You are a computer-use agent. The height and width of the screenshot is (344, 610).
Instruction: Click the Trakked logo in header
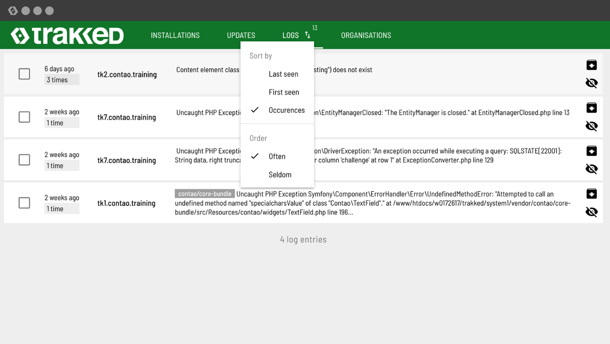tap(67, 36)
